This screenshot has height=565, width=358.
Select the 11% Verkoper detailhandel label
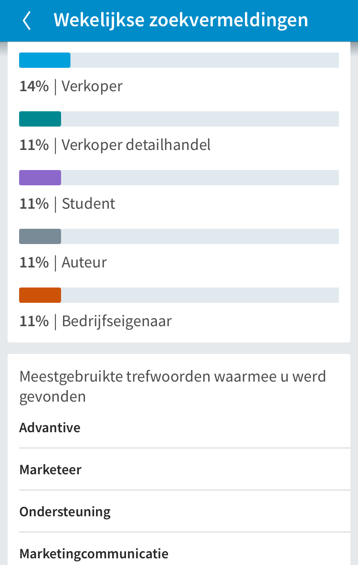pos(115,145)
